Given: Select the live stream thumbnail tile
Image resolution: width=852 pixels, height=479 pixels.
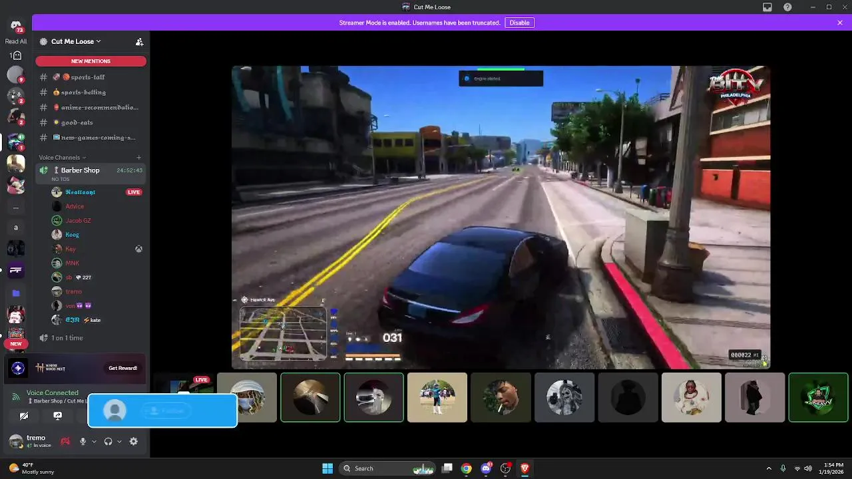Looking at the screenshot, I should pos(184,385).
